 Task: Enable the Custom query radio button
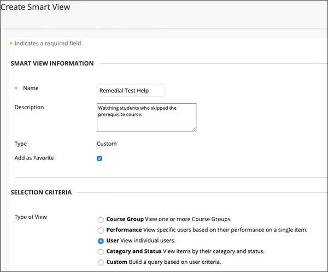tap(100, 262)
